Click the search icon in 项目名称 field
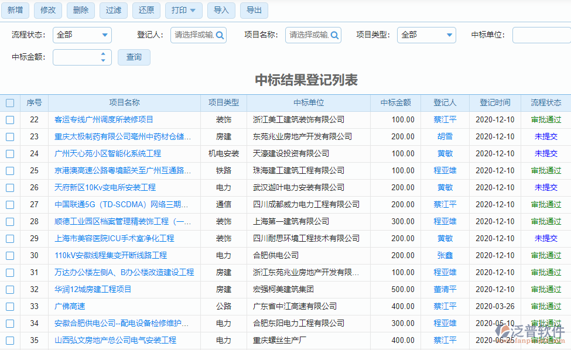Viewport: 571px width, 350px height. pyautogui.click(x=336, y=35)
